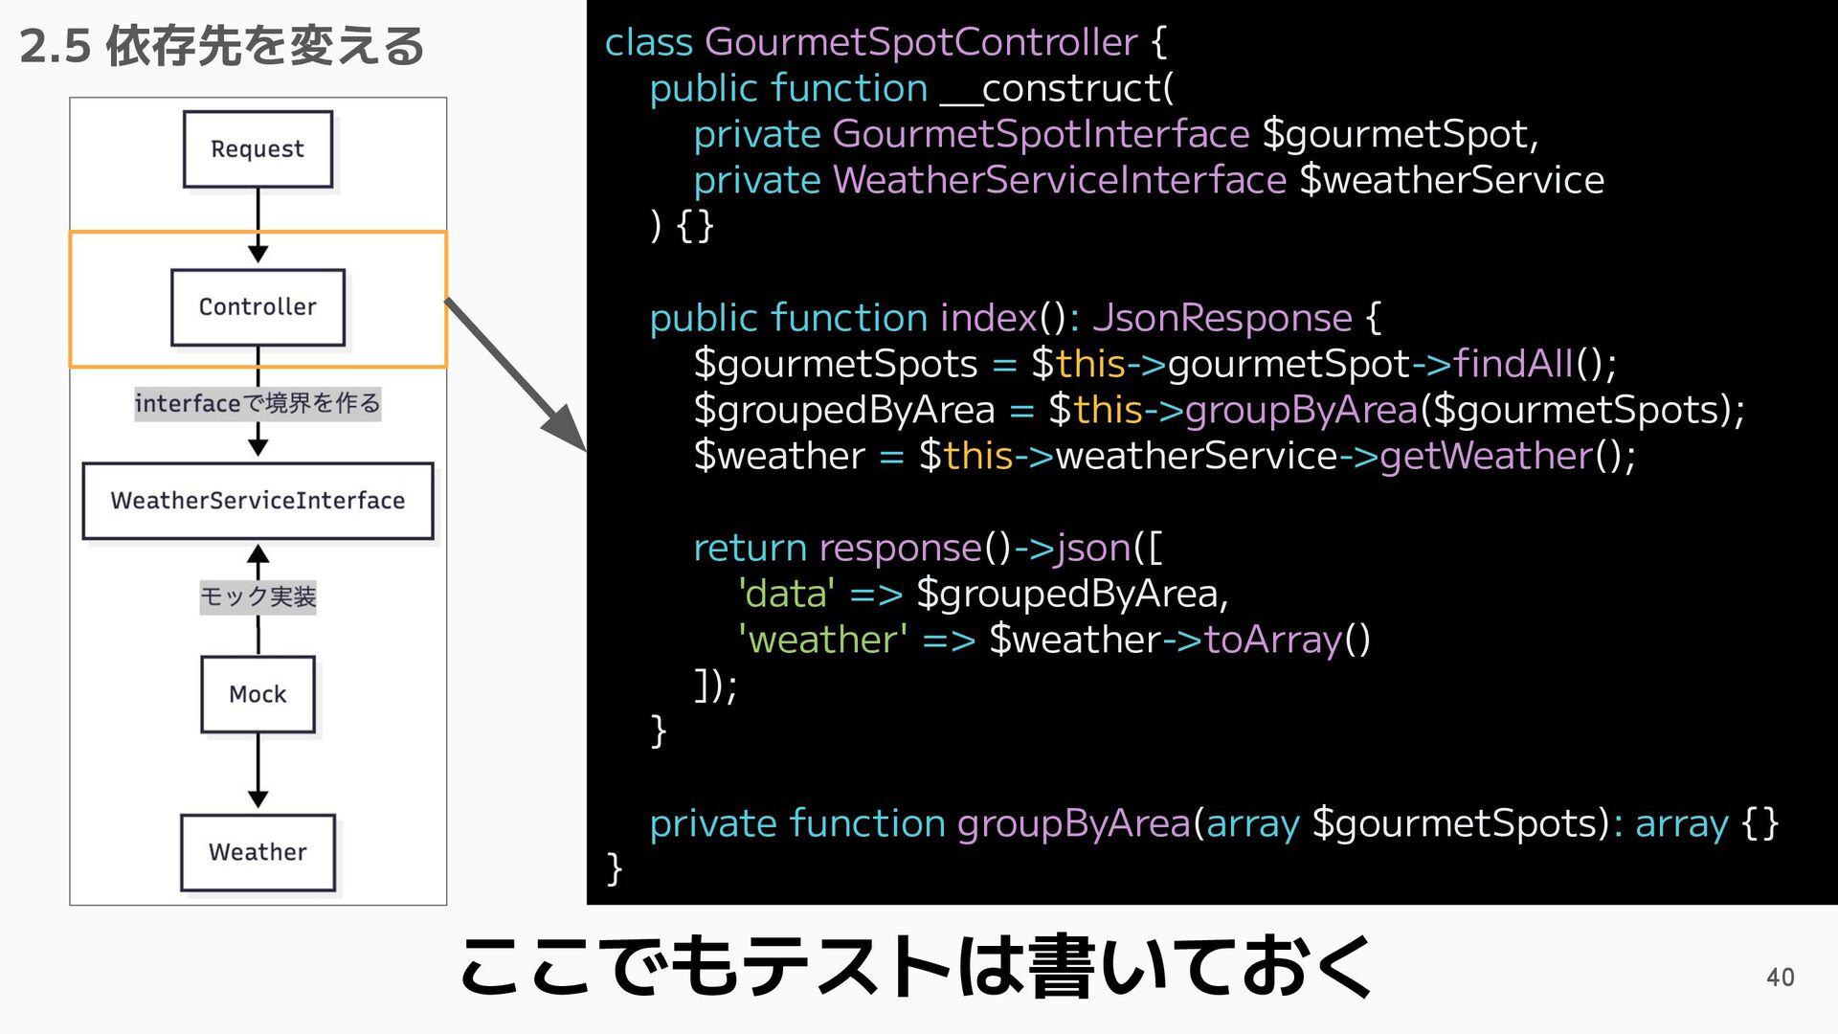Viewport: 1838px width, 1034px height.
Task: Click the upward arrowhead below WeatherServiceInterface
Action: [258, 554]
